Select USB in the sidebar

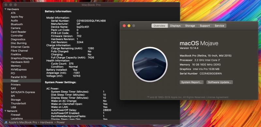[13, 107]
